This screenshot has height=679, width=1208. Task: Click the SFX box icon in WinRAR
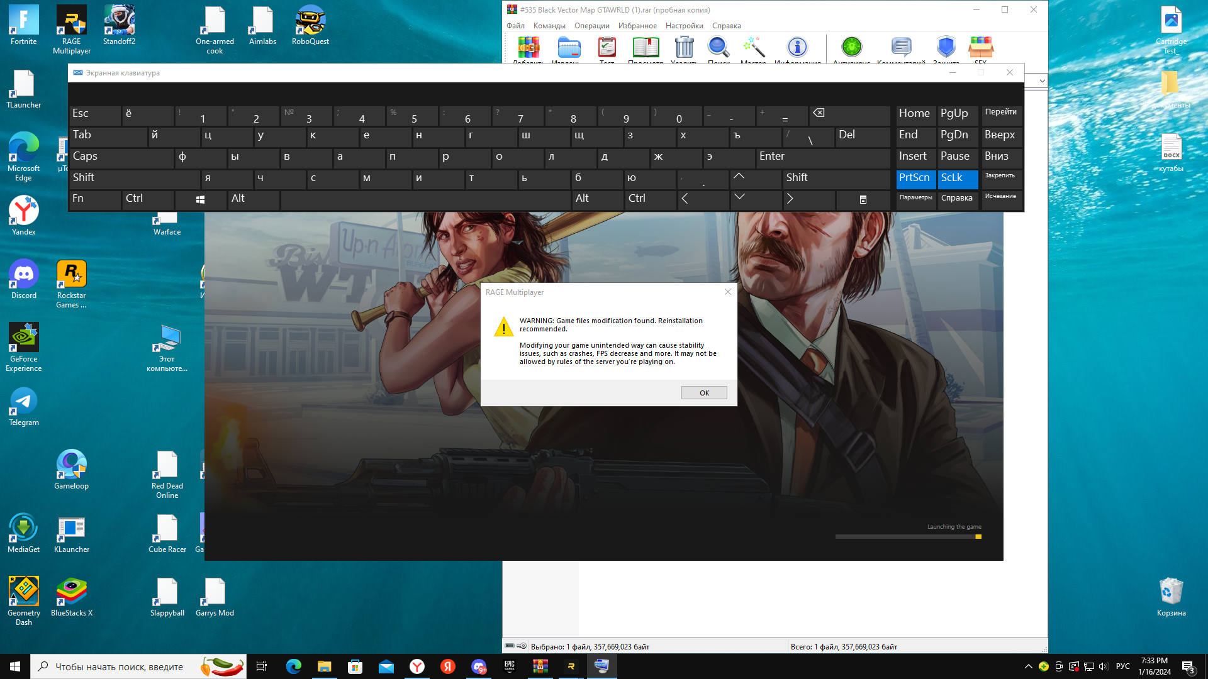(981, 47)
